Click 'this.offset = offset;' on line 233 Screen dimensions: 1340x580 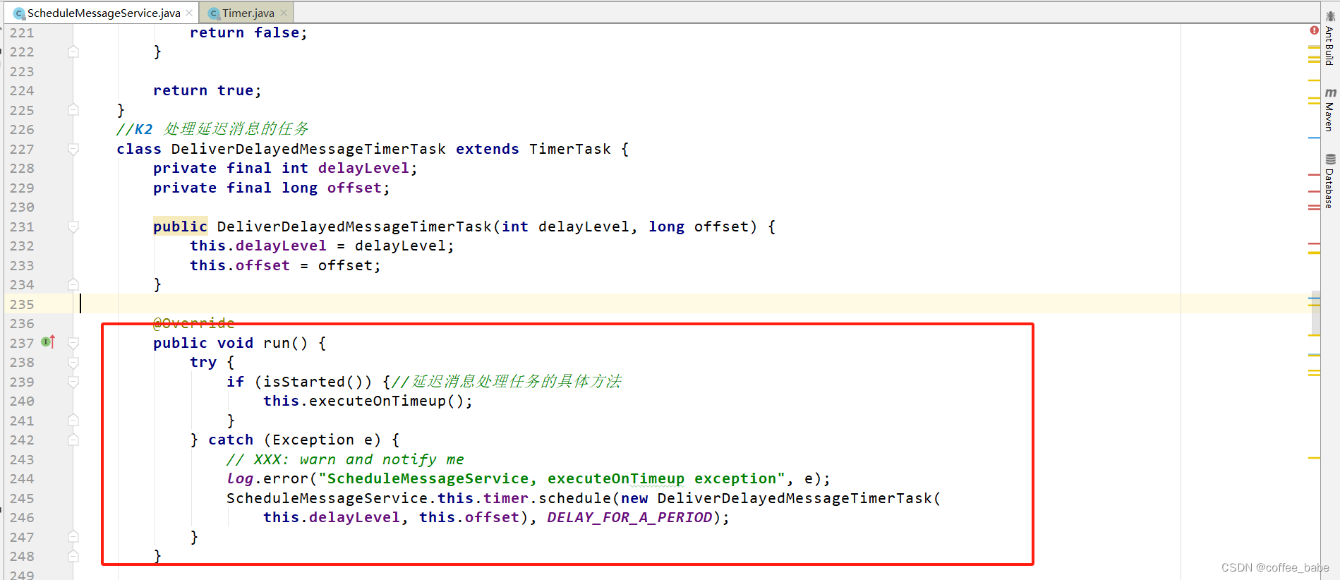(x=286, y=265)
